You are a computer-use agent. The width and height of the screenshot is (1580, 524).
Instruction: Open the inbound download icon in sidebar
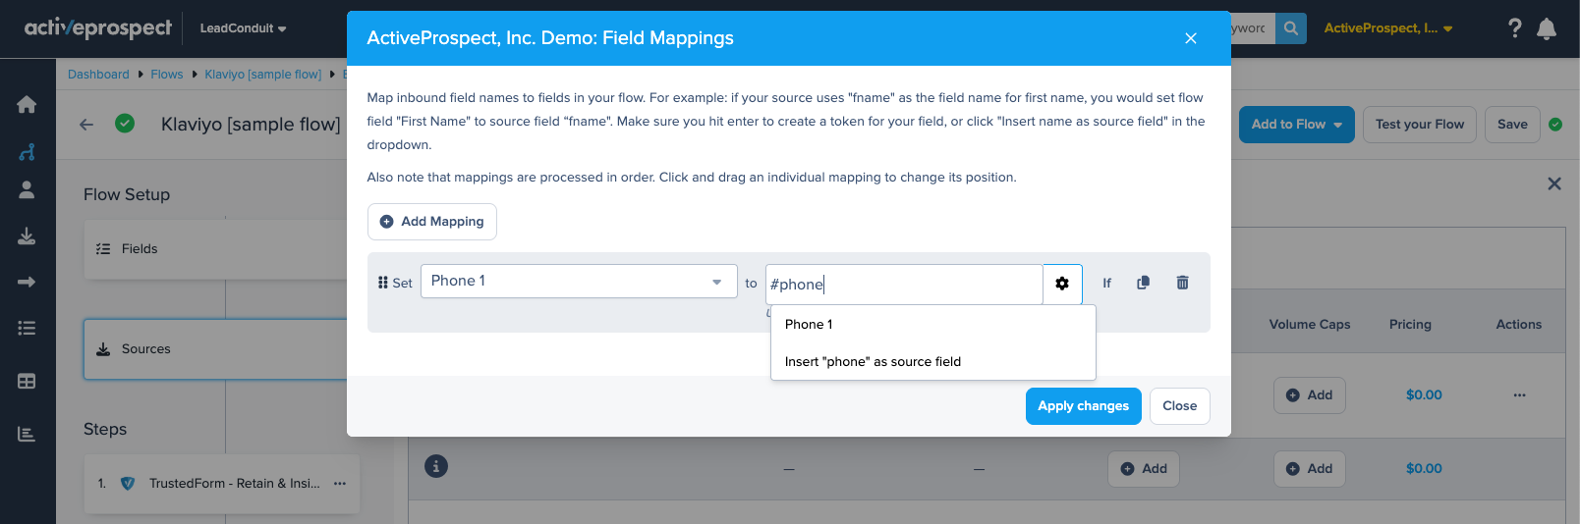pos(27,236)
